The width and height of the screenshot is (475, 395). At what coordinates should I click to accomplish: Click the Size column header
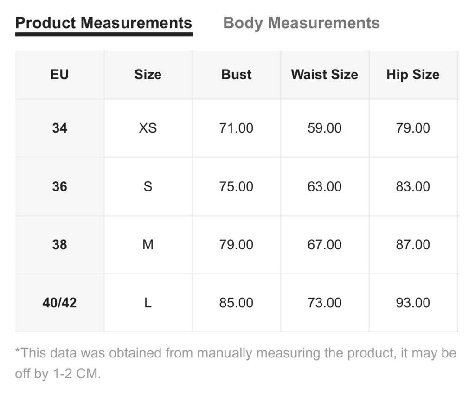point(148,75)
